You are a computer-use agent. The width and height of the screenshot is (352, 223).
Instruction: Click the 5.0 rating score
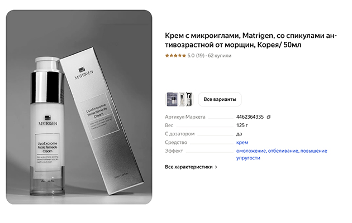click(x=191, y=56)
